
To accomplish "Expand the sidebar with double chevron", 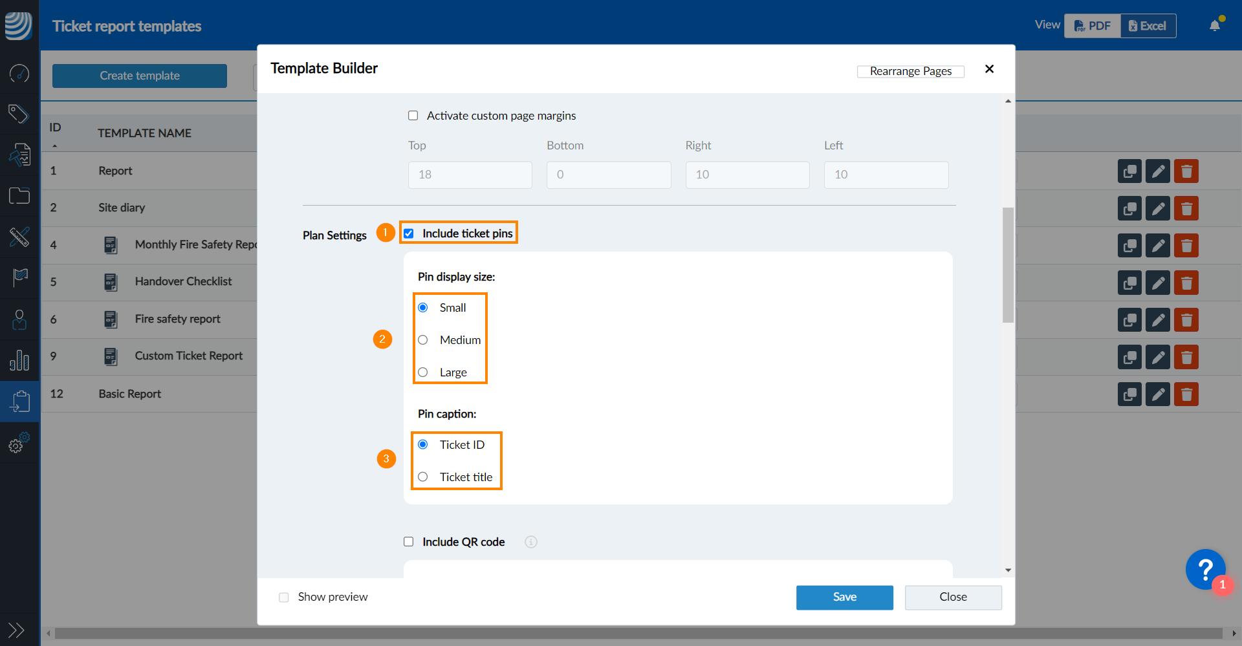I will click(x=16, y=630).
